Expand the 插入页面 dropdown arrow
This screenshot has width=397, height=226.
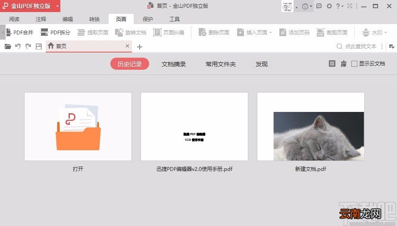coord(270,33)
